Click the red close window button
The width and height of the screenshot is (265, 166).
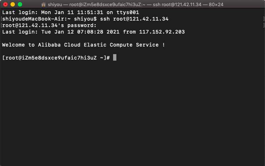[5, 4]
